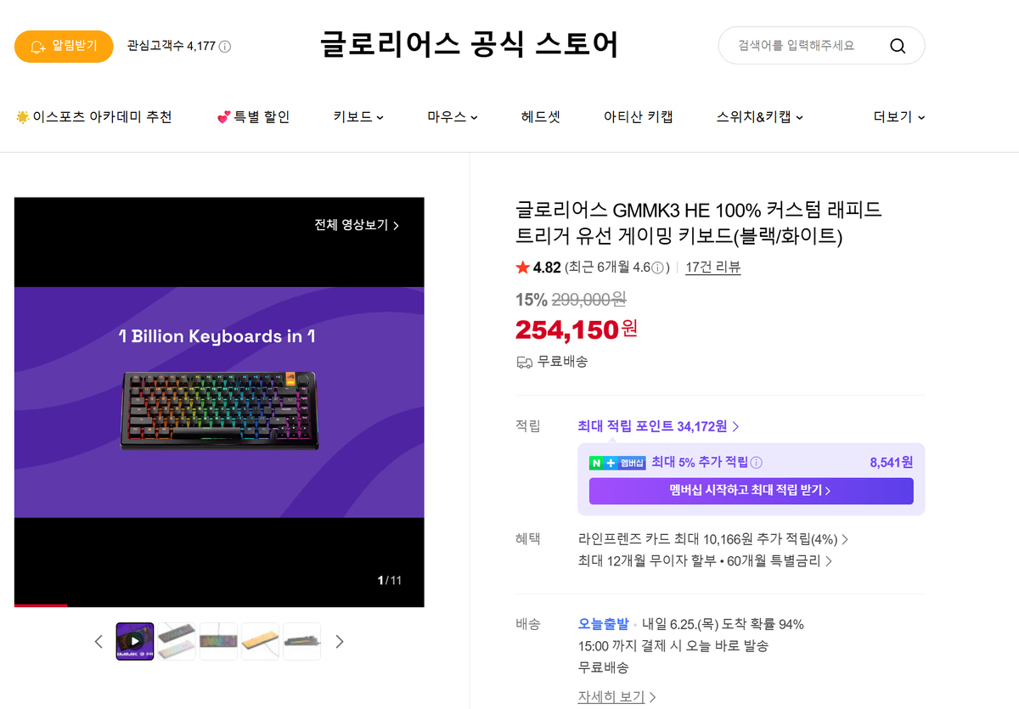Select the purple video thumbnail with play icon
This screenshot has width=1019, height=709.
tap(135, 642)
